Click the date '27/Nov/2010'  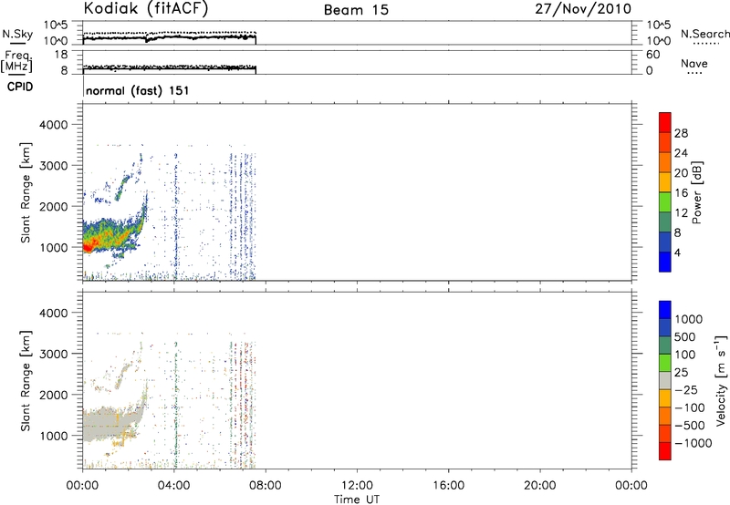(x=583, y=8)
